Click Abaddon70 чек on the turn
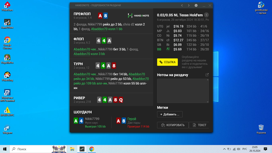The image size is (272, 153). coord(85,74)
